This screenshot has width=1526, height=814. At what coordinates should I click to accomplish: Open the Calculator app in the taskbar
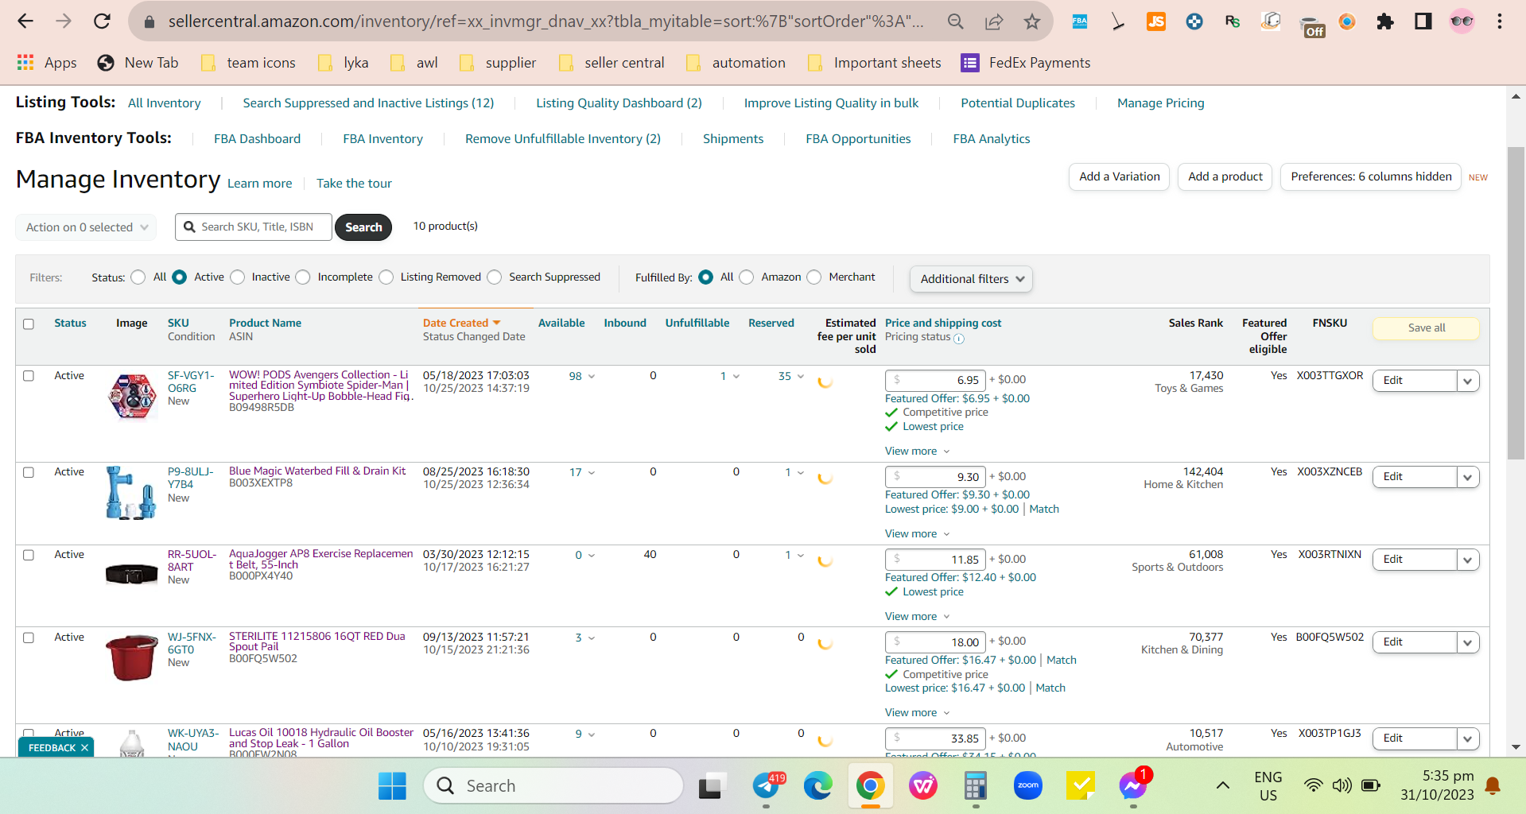pos(976,786)
